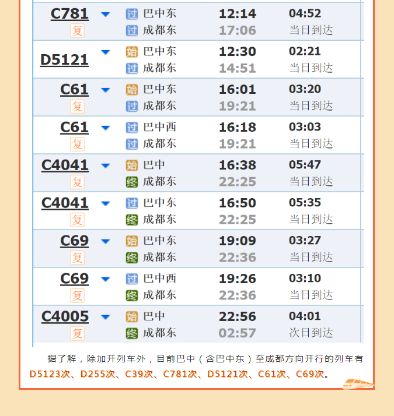Click the 终 terminal icon for C4041 departing 16:38
Viewport: 394px width, 416px height.
click(132, 182)
